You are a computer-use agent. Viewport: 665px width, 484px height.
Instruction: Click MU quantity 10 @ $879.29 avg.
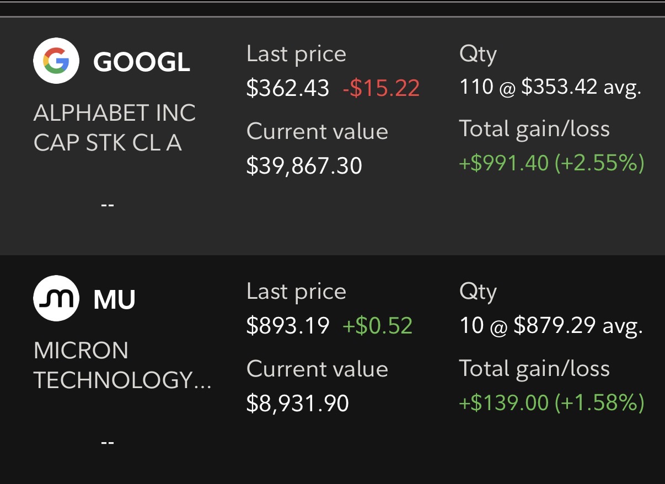tap(551, 325)
